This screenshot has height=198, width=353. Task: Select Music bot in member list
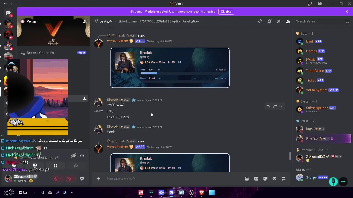tap(322, 61)
